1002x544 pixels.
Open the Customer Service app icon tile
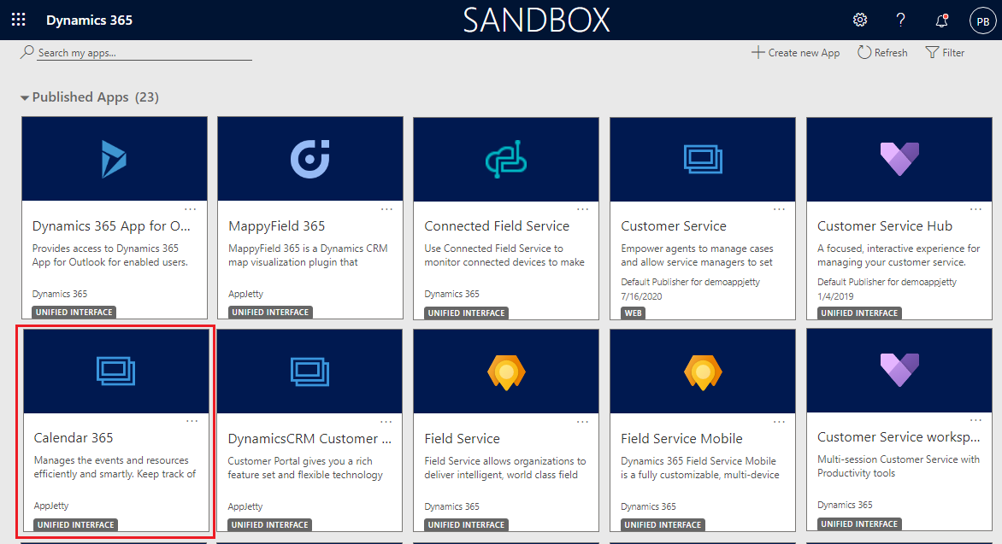pos(703,159)
